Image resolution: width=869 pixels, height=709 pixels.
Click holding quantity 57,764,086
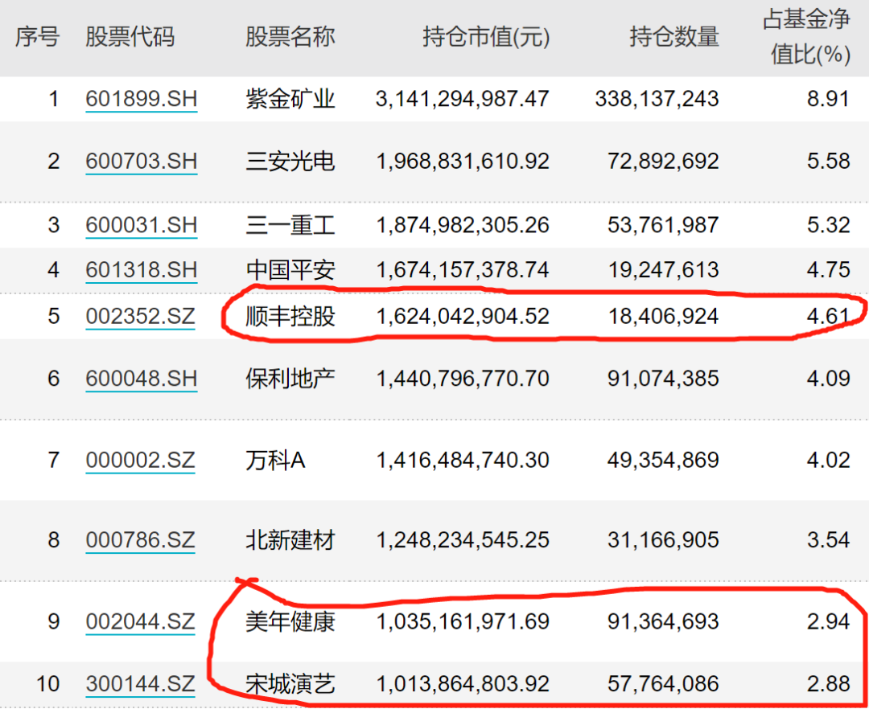click(x=663, y=684)
